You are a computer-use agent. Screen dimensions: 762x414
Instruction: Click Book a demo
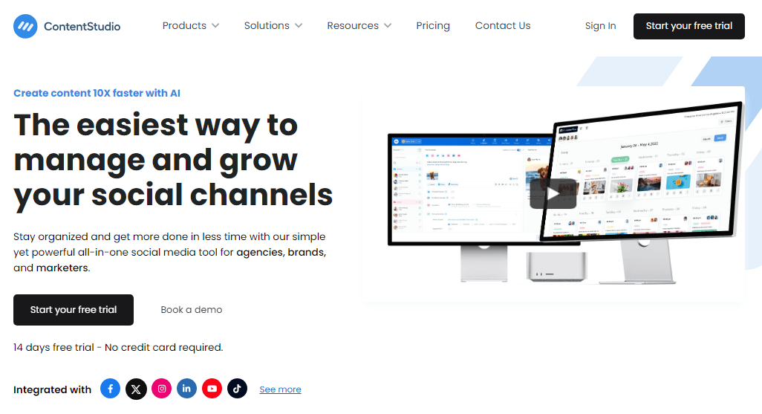click(x=192, y=310)
